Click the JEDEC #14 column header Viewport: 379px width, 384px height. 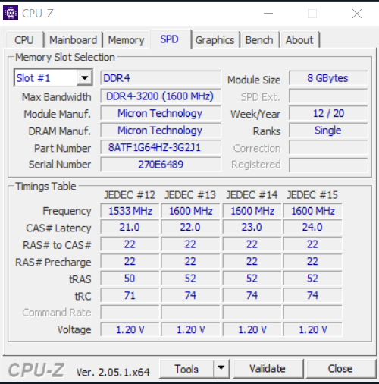tap(252, 195)
